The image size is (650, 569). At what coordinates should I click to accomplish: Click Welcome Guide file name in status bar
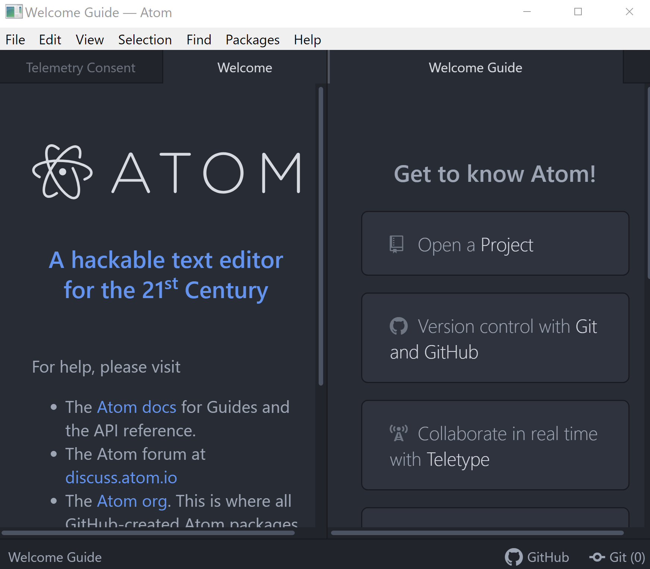tap(55, 557)
